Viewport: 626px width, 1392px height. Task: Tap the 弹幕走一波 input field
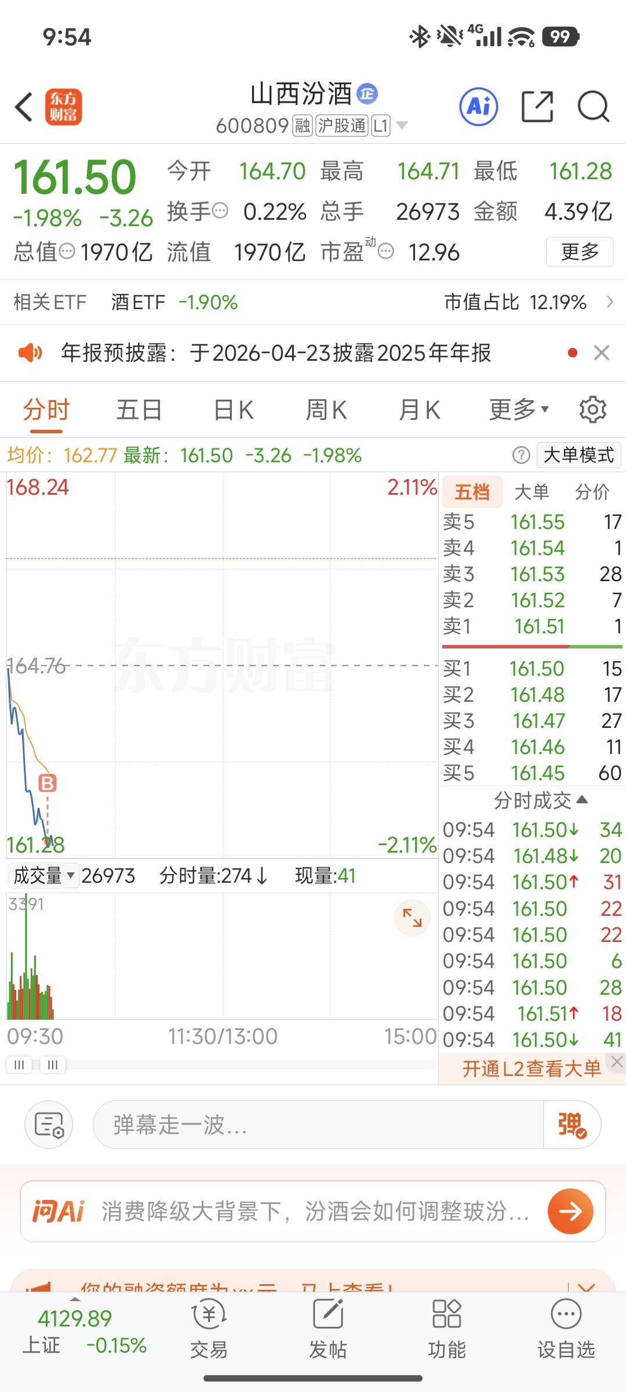click(x=318, y=1125)
